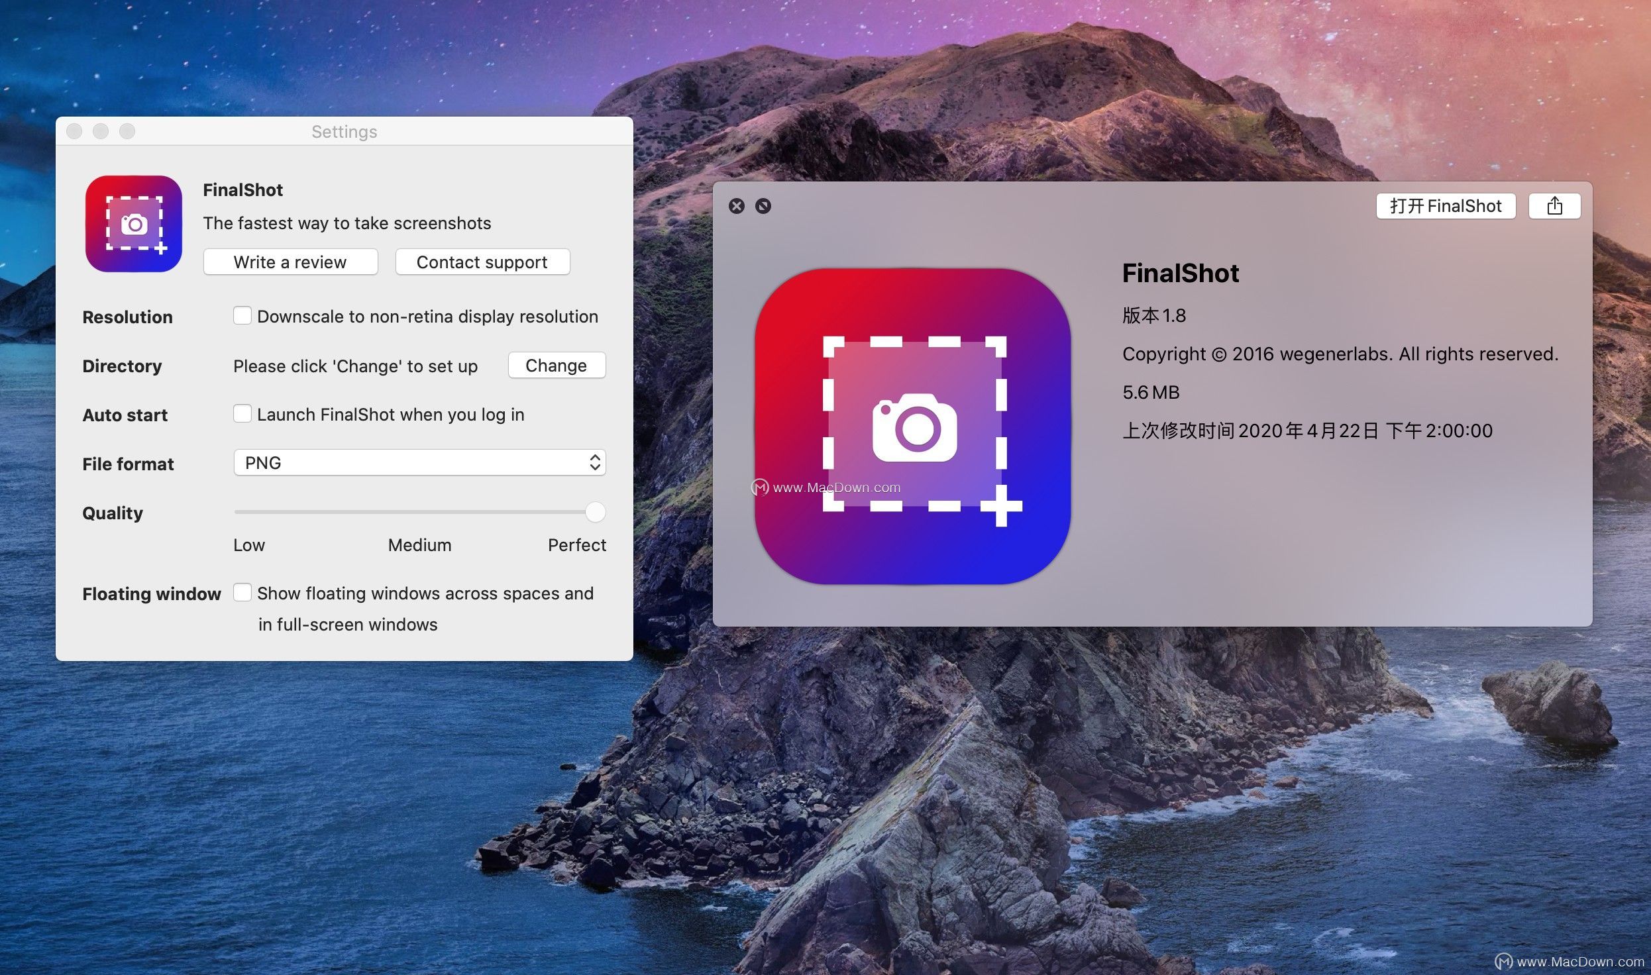Viewport: 1651px width, 975px height.
Task: Click the FinalShot app icon in Settings
Action: (x=134, y=224)
